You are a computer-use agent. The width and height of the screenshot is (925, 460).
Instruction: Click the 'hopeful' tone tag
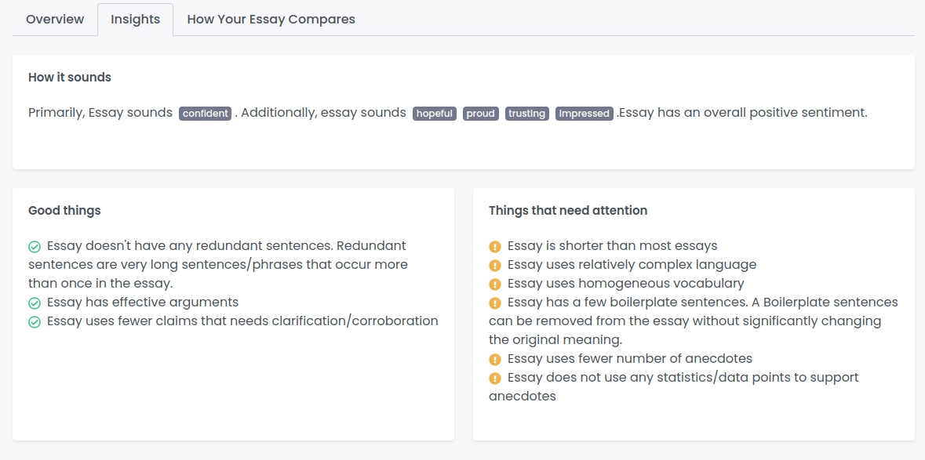click(435, 114)
